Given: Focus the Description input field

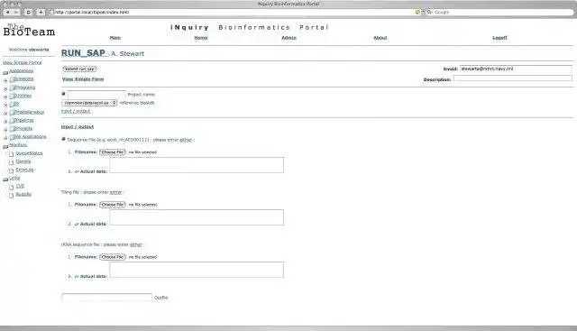Looking at the screenshot, I should tap(513, 78).
